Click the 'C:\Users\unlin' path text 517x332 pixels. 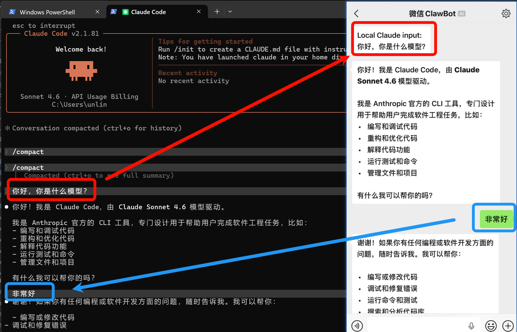click(x=79, y=104)
